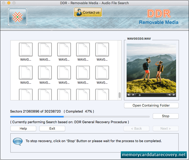This screenshot has height=160, width=189.
Task: Click the DDR logo icon in header
Action: point(18,17)
